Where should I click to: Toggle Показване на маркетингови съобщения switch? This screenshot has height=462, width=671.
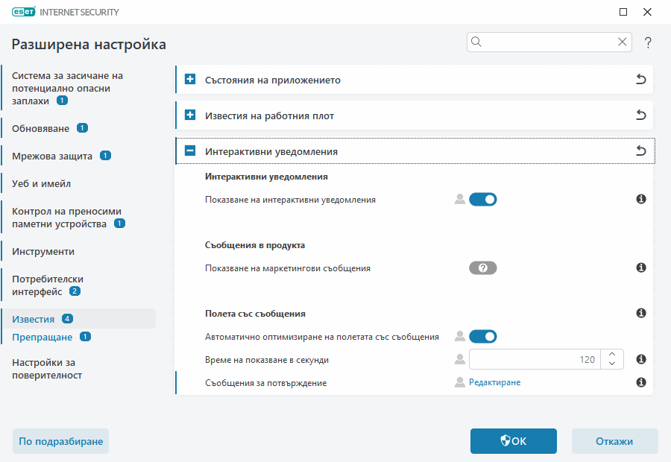[482, 268]
